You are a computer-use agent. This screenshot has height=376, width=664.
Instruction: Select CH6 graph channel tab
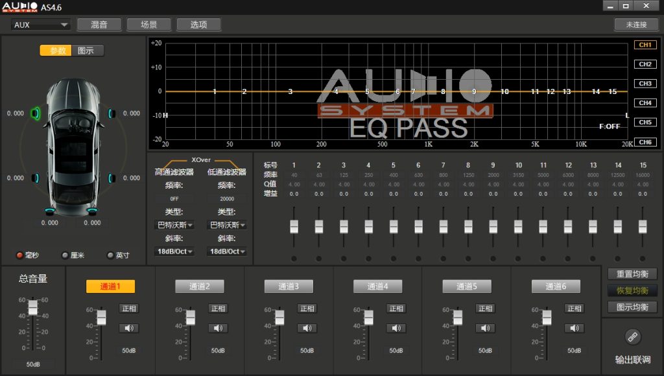point(645,142)
